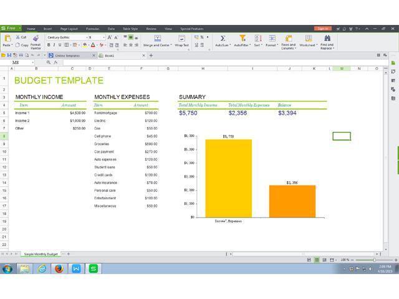This screenshot has height=299, width=399.
Task: Click the AutoSum sigma icon
Action: click(223, 39)
